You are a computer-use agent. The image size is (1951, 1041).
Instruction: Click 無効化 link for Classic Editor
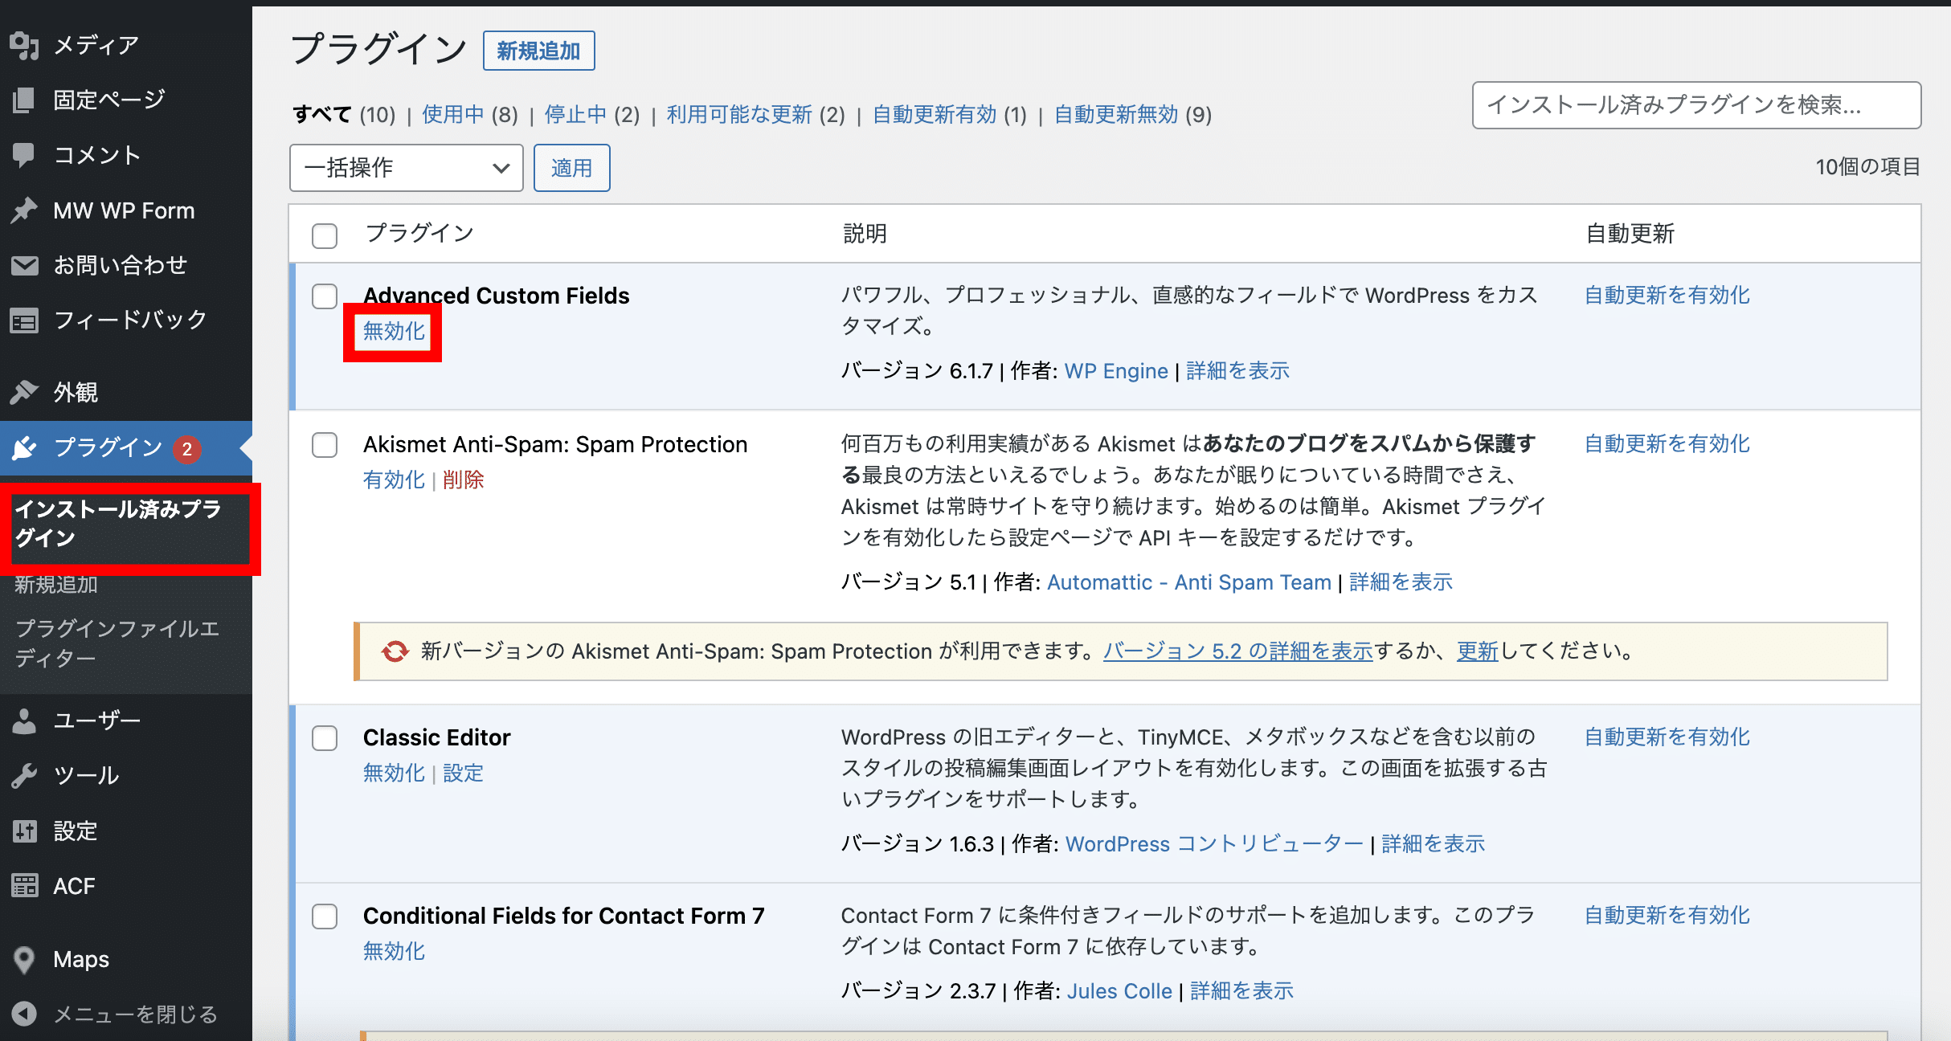tap(394, 773)
